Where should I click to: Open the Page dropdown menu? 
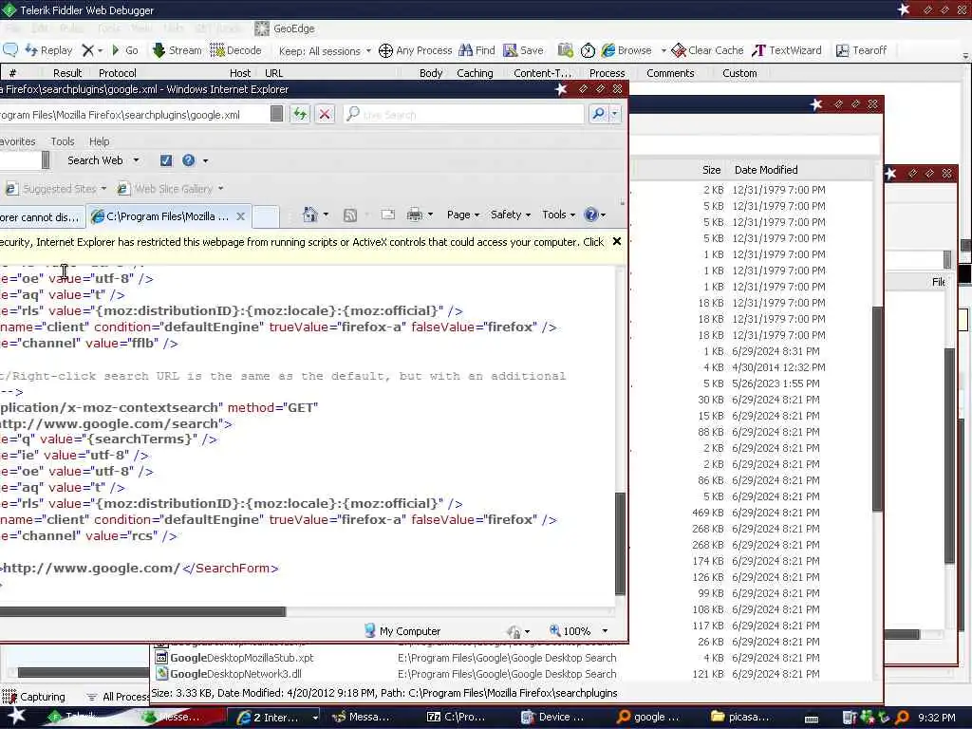(x=463, y=215)
